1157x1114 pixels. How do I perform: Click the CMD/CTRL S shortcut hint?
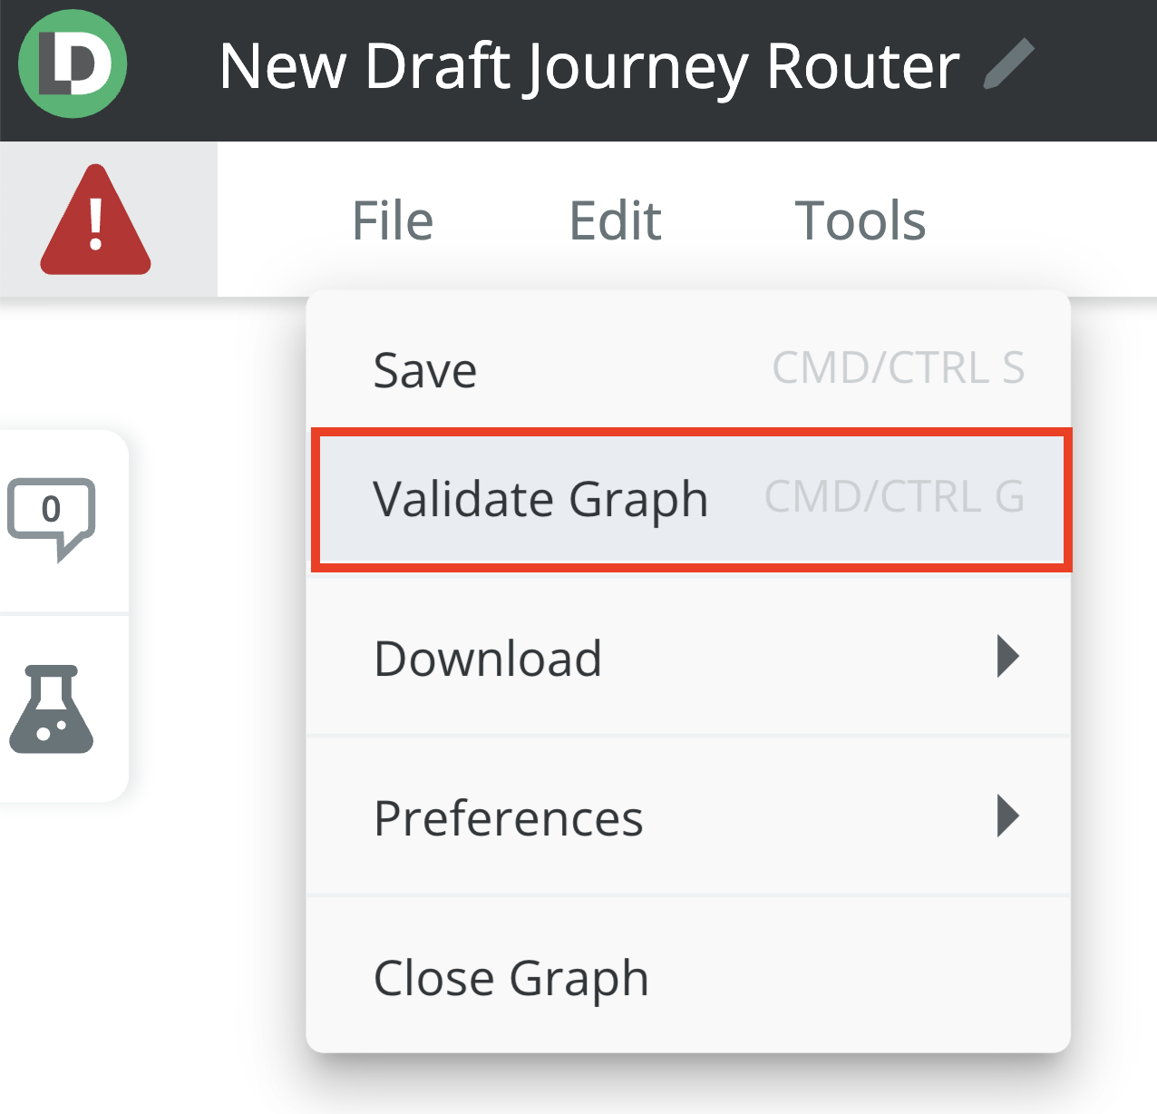[898, 368]
